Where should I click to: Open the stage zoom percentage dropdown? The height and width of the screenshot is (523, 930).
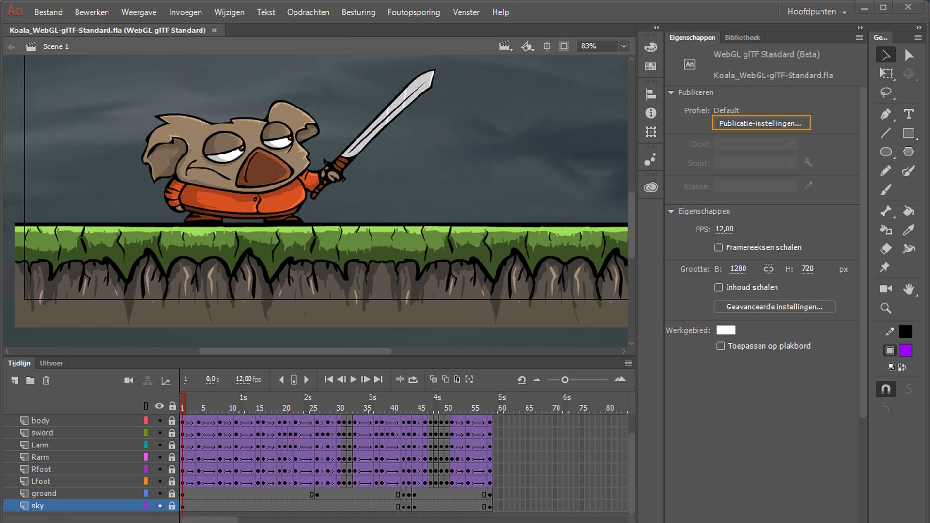[x=623, y=46]
